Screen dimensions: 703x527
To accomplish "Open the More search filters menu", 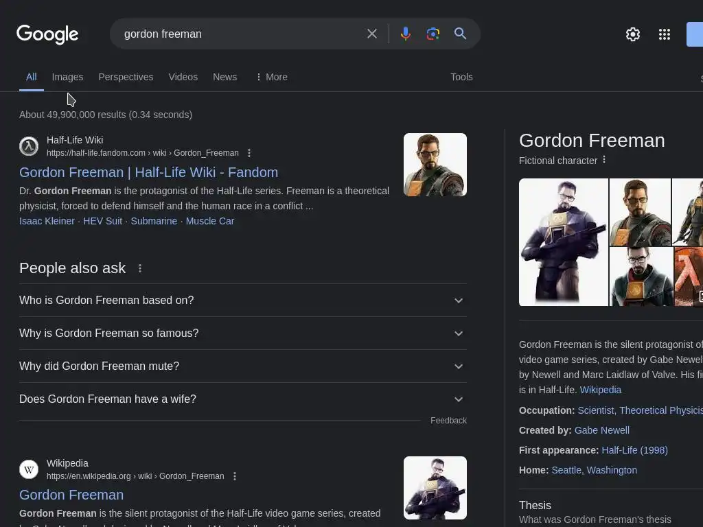I will point(272,77).
